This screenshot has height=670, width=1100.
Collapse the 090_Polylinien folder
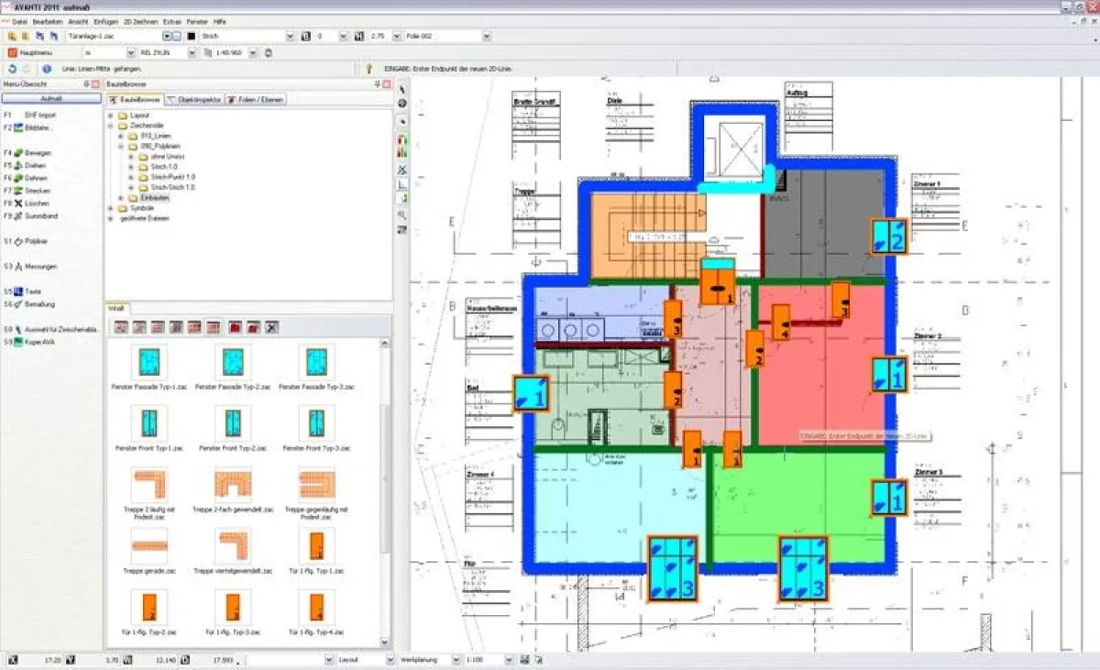point(120,146)
